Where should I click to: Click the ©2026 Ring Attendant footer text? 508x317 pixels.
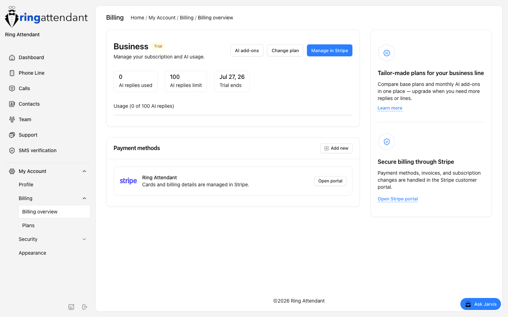[299, 301]
